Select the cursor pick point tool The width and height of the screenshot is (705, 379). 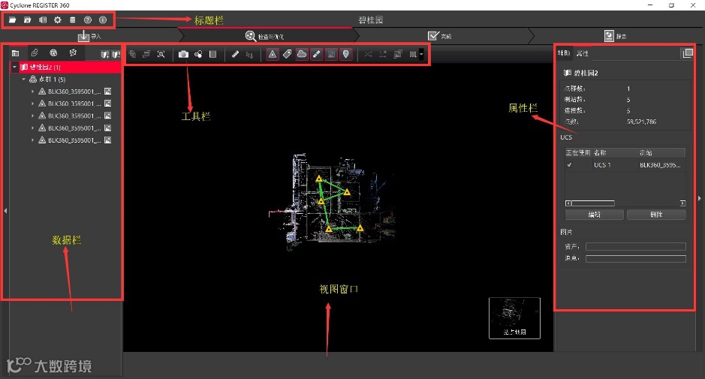[249, 55]
